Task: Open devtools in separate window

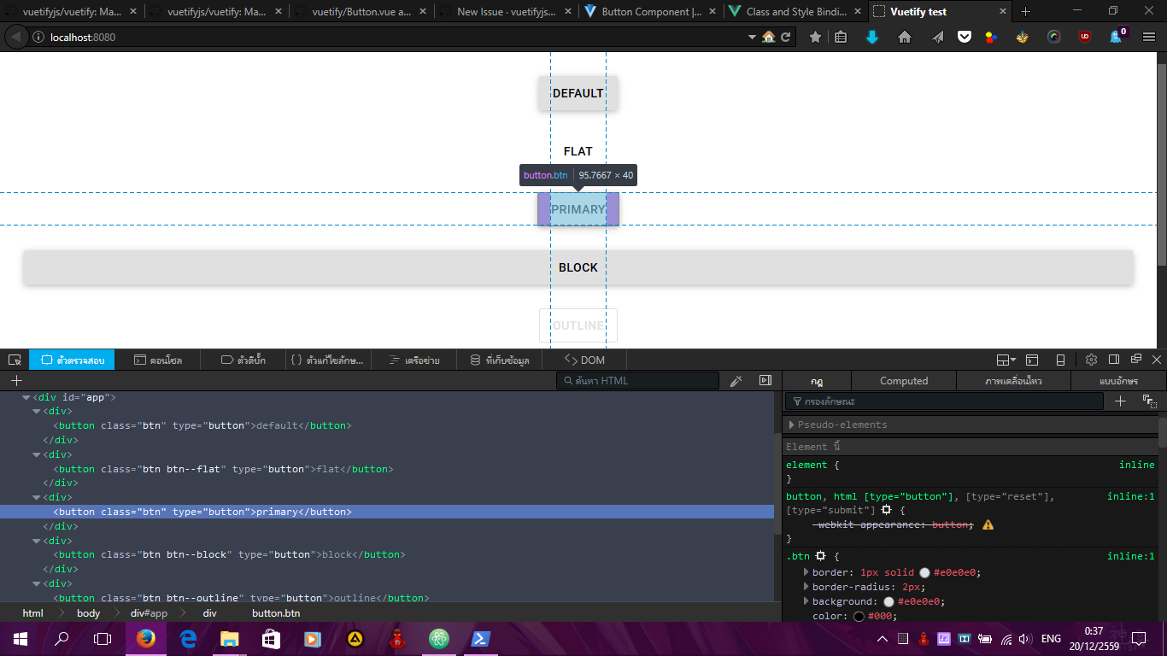Action: 1135,360
